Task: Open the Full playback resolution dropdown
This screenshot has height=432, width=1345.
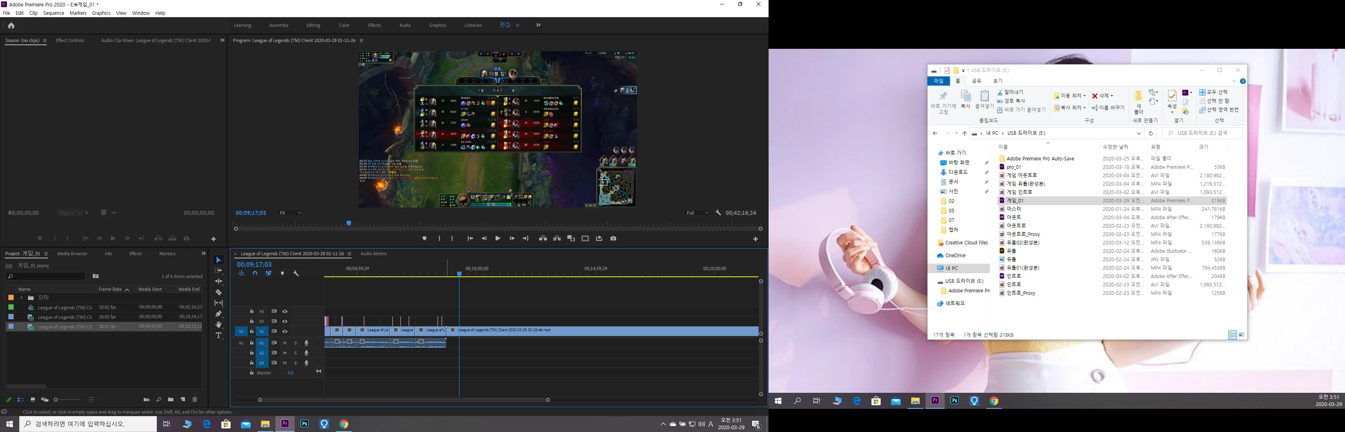Action: 697,213
